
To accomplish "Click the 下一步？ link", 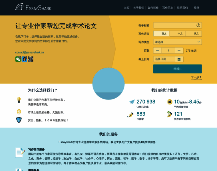I will 196,77.
